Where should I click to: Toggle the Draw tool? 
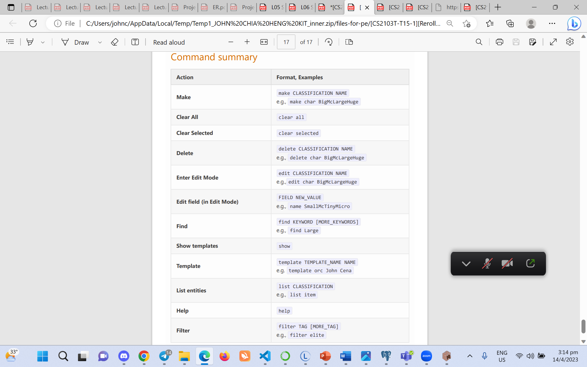[x=76, y=42]
